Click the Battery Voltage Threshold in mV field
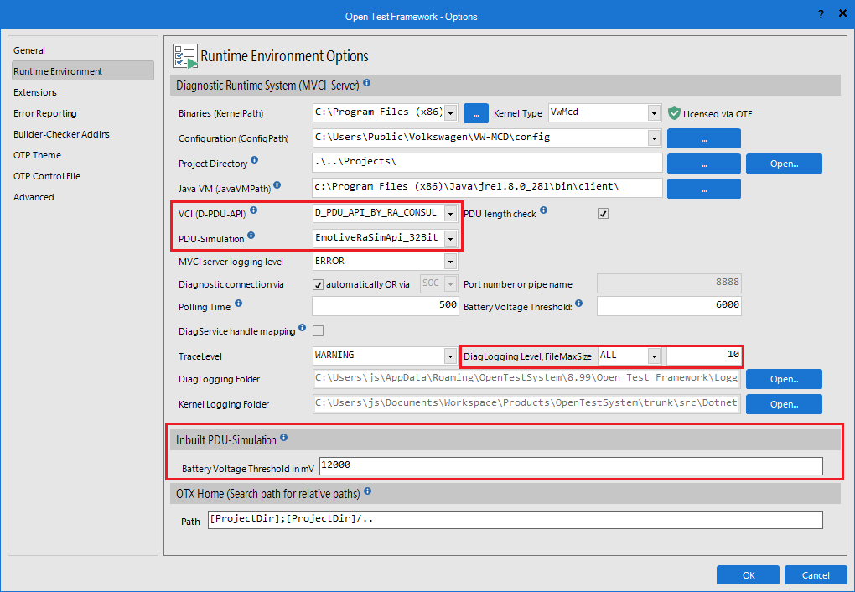The width and height of the screenshot is (855, 592). (x=570, y=465)
